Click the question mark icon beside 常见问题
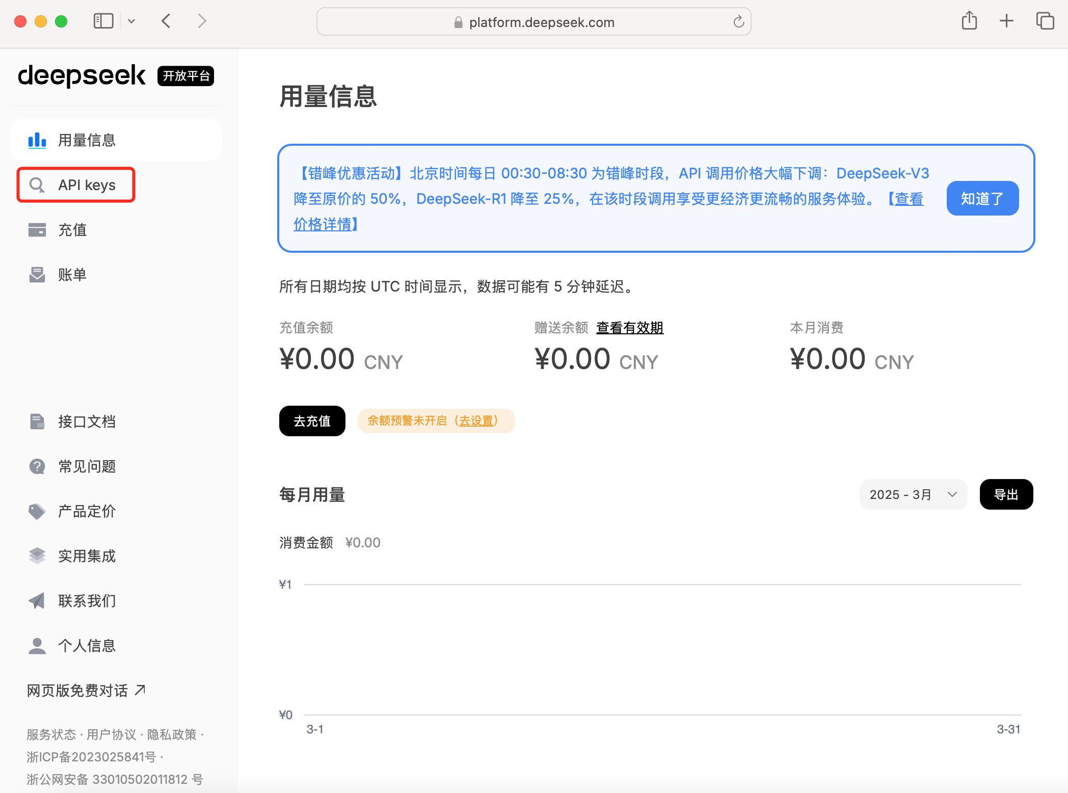This screenshot has height=793, width=1068. [x=37, y=466]
